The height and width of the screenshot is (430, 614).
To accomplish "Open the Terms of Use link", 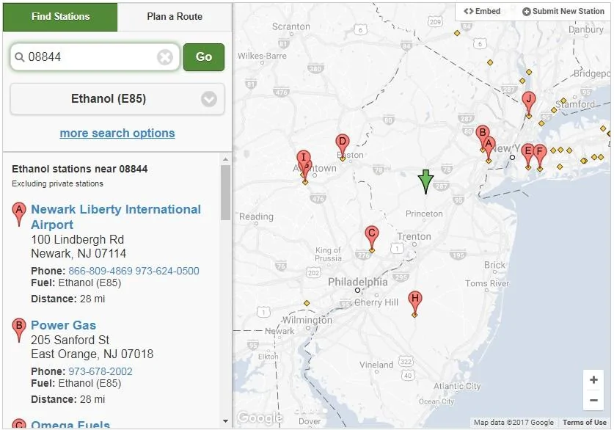I will click(x=584, y=422).
